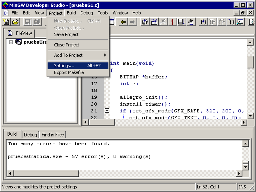256x192 pixels.
Task: Click the output pane scroll up arrow
Action: 245,144
